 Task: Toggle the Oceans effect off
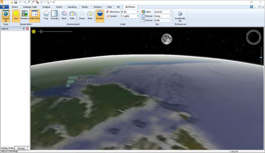pos(100,15)
